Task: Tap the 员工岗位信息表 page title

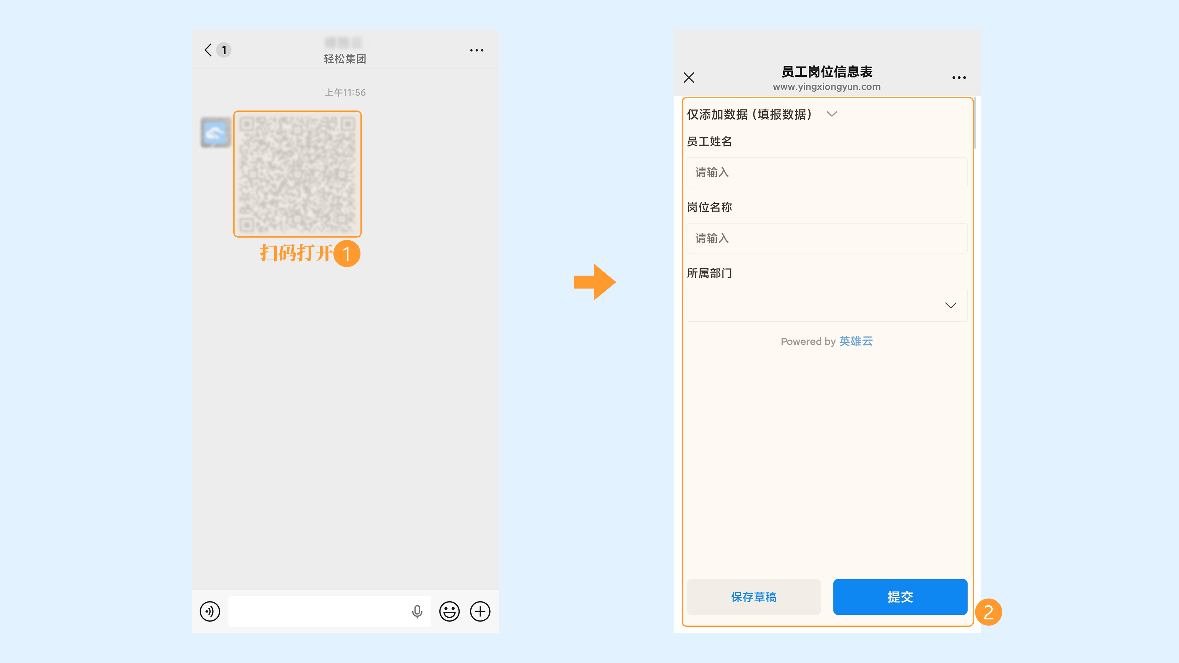Action: coord(827,72)
